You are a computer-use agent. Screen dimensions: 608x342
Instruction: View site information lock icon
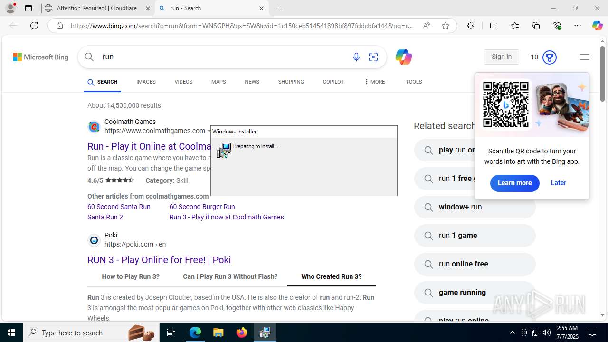60,26
